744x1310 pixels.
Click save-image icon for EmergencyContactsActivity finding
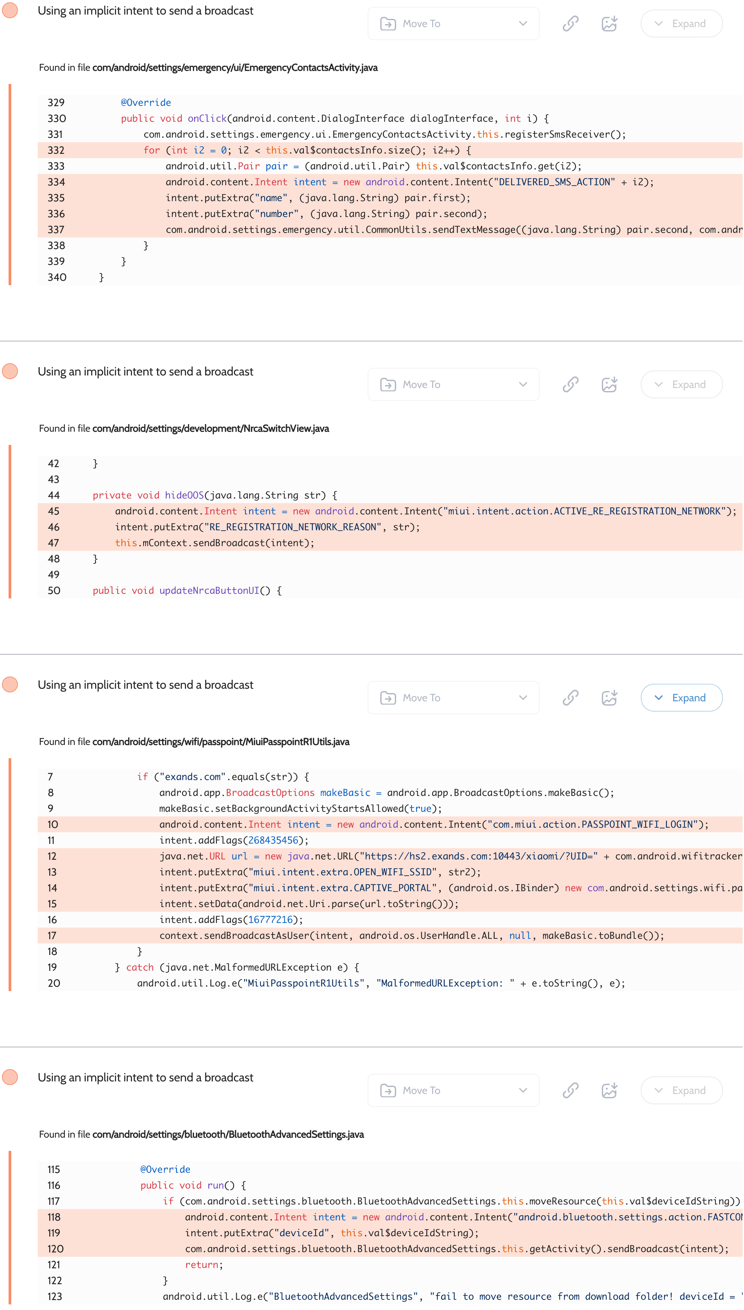[x=609, y=23]
